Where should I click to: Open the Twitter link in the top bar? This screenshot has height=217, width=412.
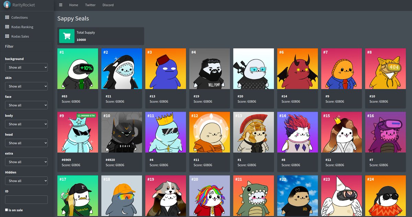[90, 5]
